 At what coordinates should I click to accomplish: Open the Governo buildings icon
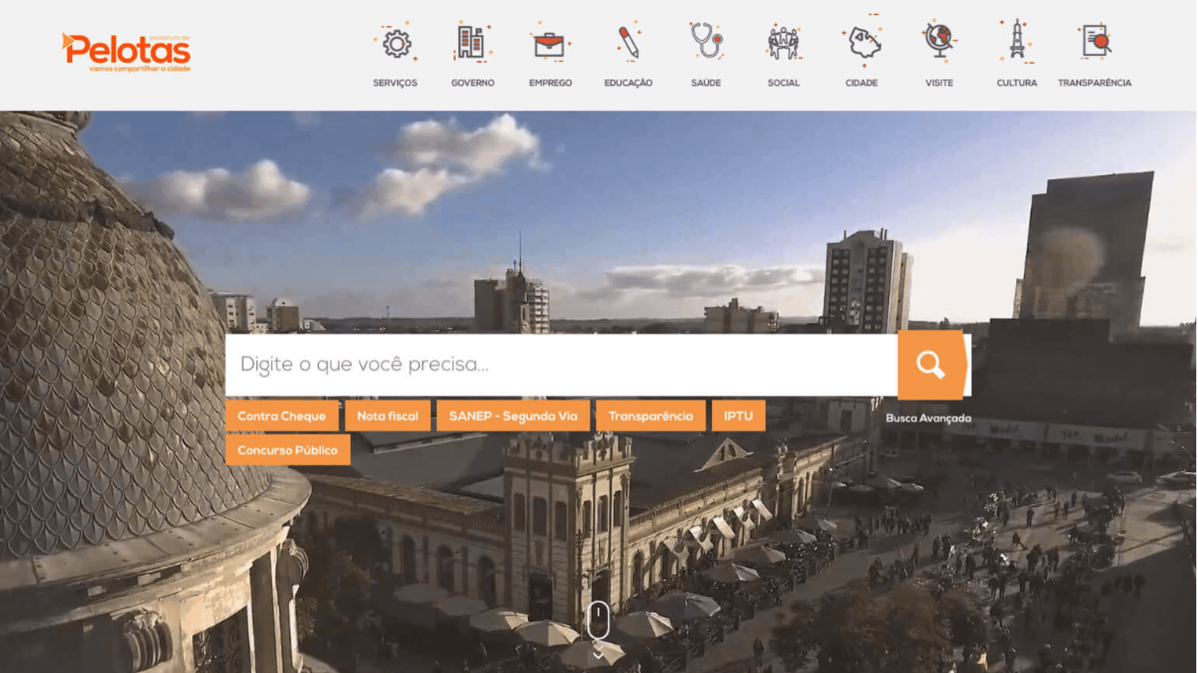(472, 42)
